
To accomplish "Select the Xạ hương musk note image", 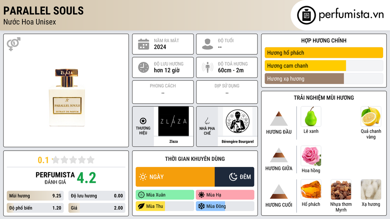I will (371, 189).
